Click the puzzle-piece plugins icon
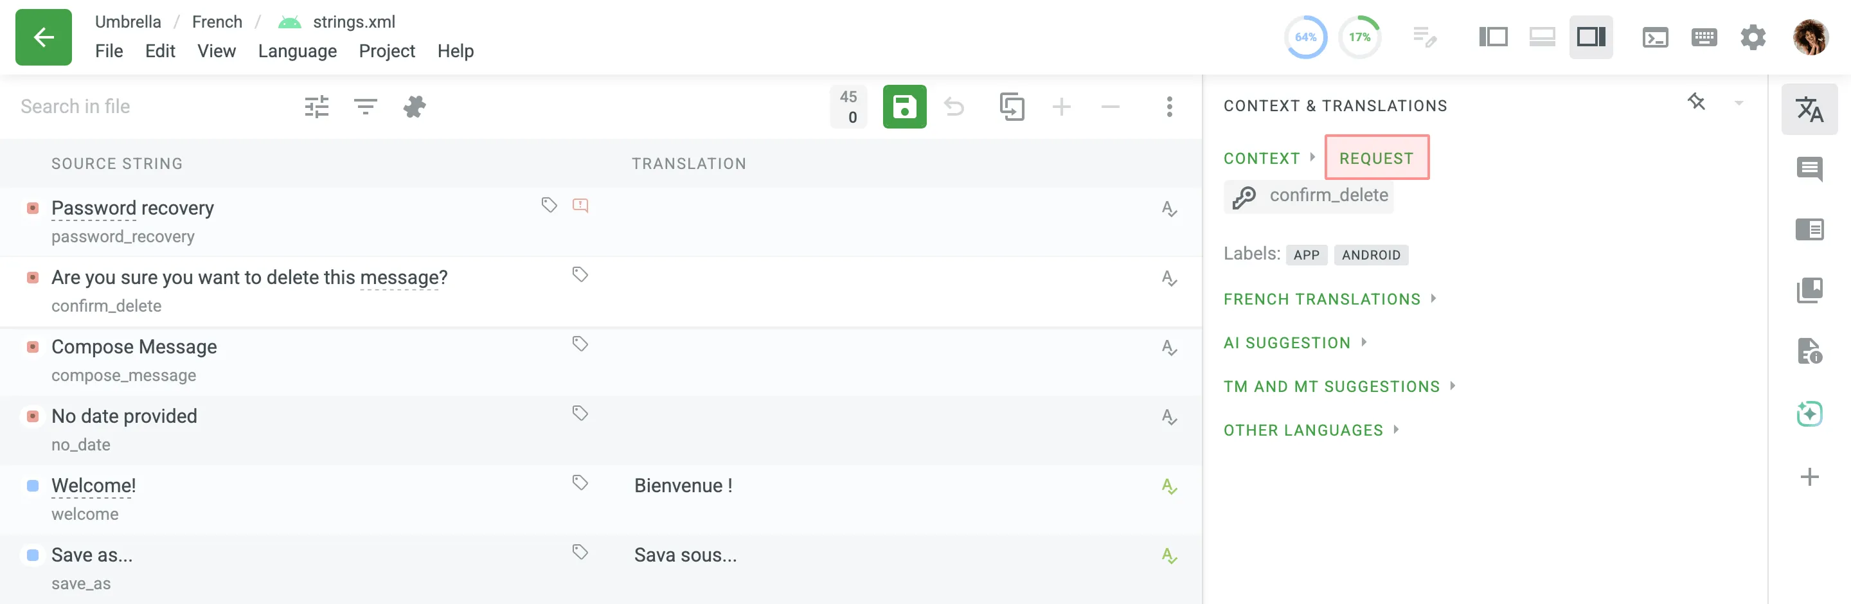This screenshot has width=1851, height=604. (414, 107)
